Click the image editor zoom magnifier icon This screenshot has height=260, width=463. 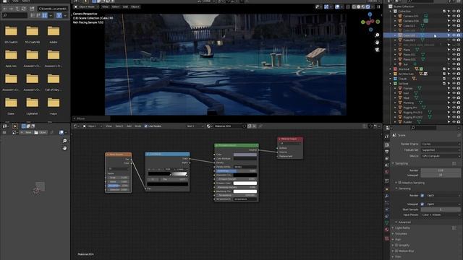click(64, 141)
